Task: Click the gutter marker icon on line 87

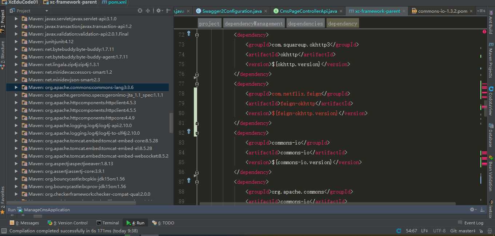Action: [188, 180]
